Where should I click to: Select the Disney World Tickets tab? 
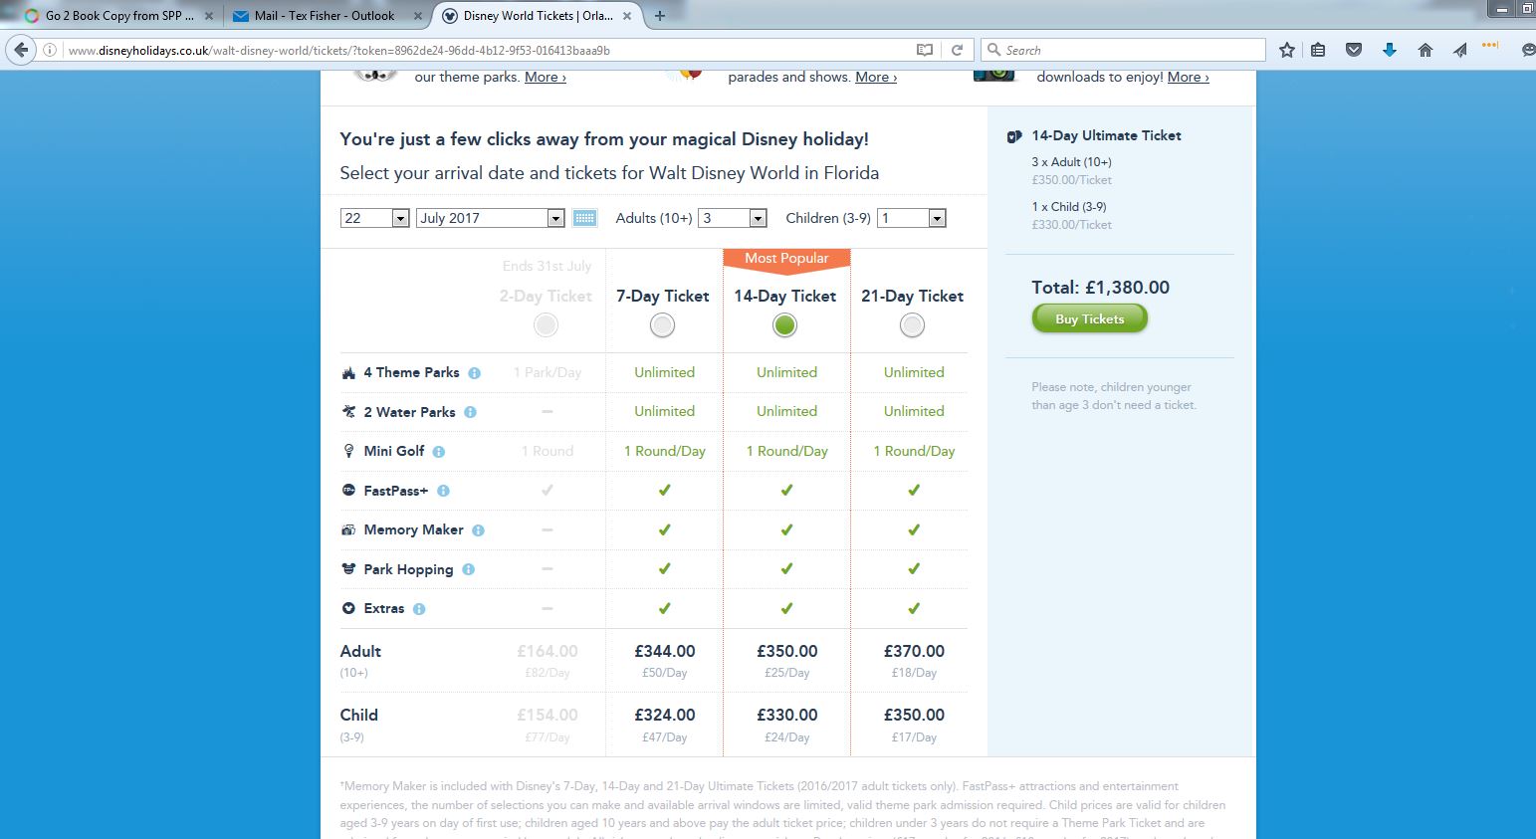click(538, 16)
